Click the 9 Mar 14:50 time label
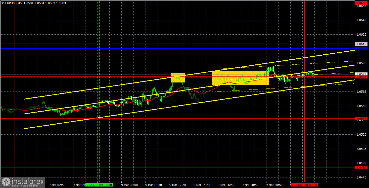 (x=202, y=185)
